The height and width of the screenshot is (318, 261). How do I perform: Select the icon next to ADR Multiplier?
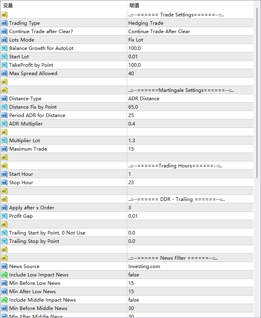point(4,124)
